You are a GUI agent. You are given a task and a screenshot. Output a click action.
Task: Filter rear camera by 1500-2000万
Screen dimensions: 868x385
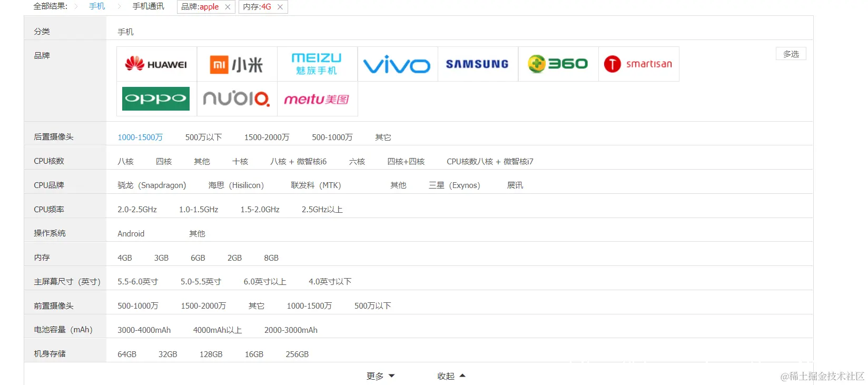(x=267, y=137)
